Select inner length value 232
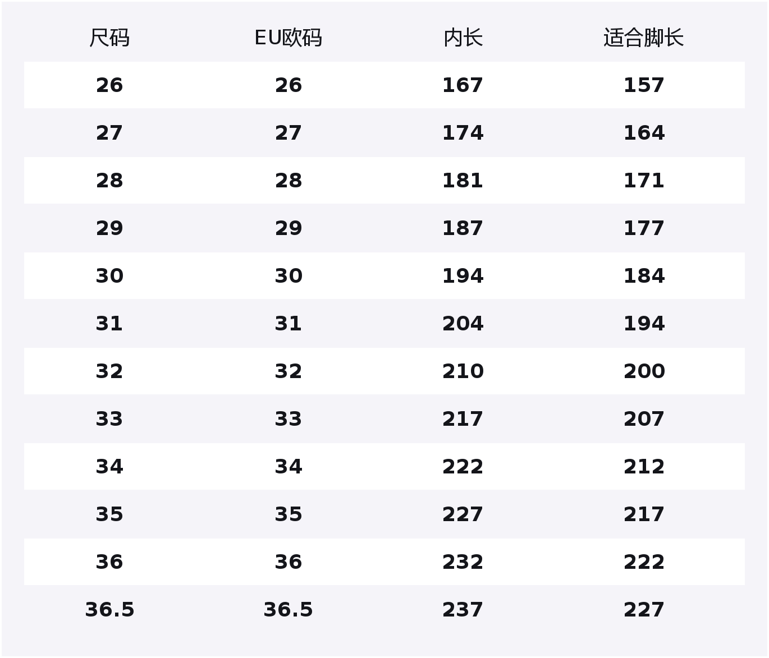769x658 pixels. click(x=463, y=562)
